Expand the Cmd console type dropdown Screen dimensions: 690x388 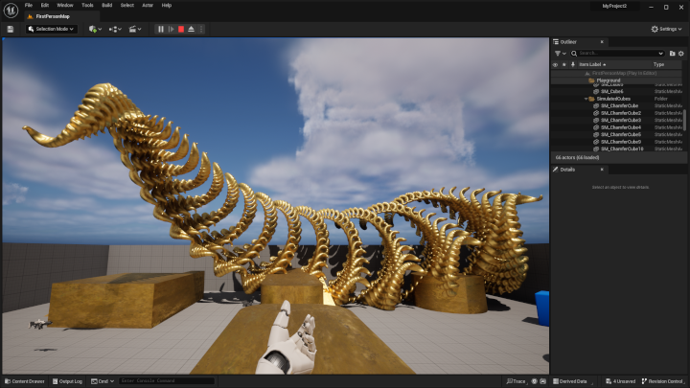(103, 381)
